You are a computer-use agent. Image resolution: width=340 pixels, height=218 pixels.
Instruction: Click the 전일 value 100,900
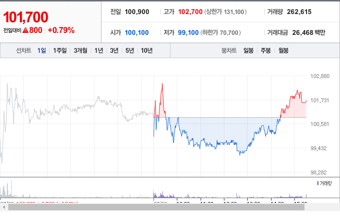click(137, 12)
